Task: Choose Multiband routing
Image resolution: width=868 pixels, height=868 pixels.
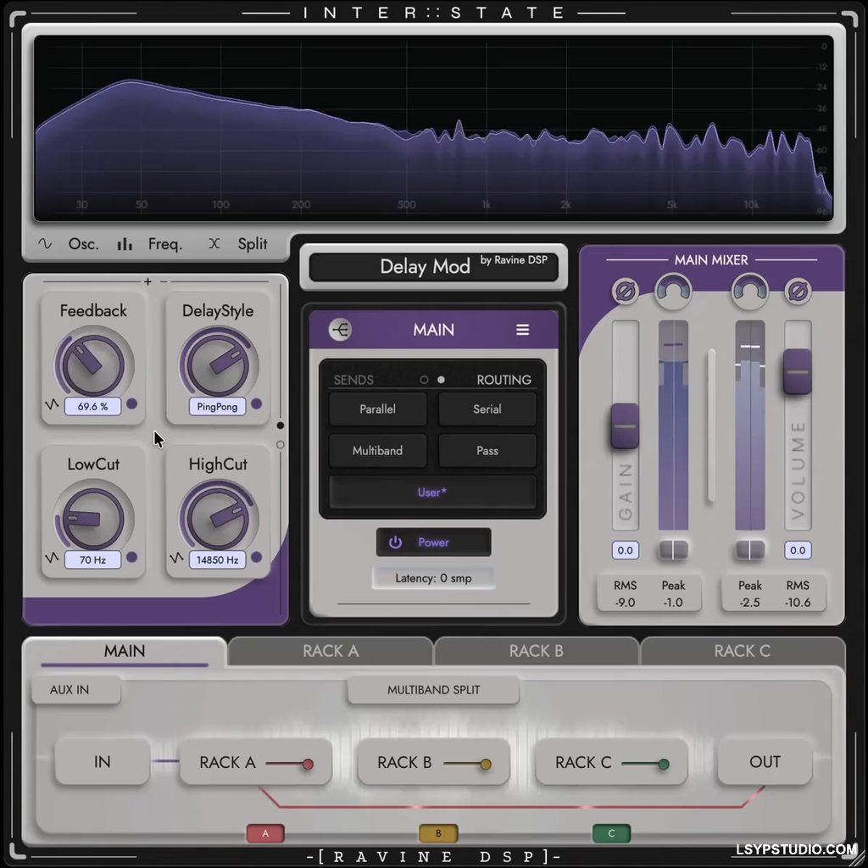Action: [x=377, y=451]
